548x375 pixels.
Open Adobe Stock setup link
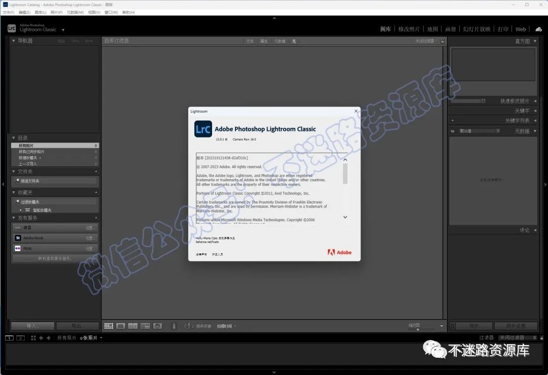[x=90, y=238]
